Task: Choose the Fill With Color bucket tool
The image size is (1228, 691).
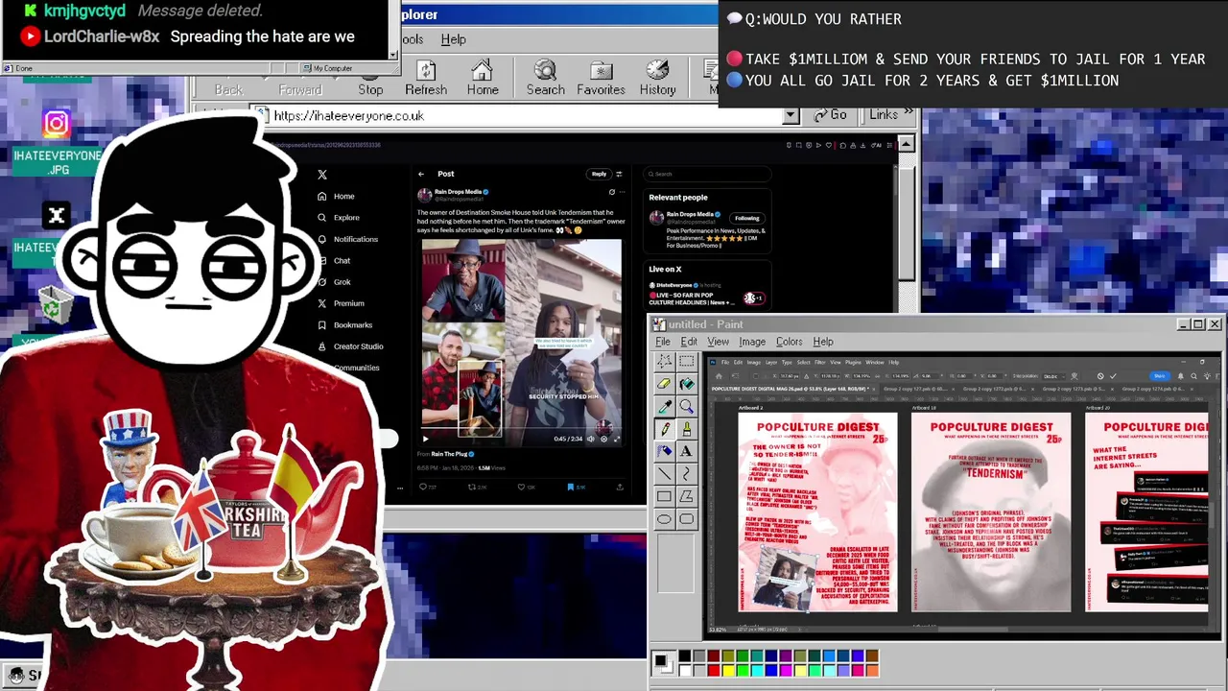Action: pyautogui.click(x=686, y=384)
